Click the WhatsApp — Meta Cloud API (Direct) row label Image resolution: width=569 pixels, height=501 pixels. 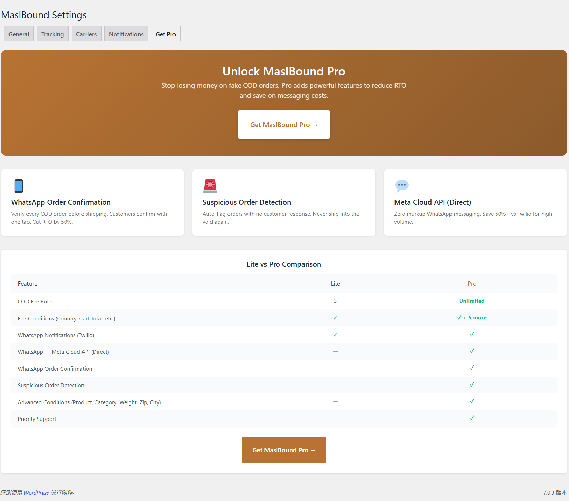click(x=63, y=352)
